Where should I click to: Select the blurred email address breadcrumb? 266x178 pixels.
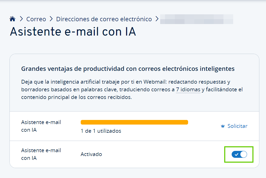[196, 19]
